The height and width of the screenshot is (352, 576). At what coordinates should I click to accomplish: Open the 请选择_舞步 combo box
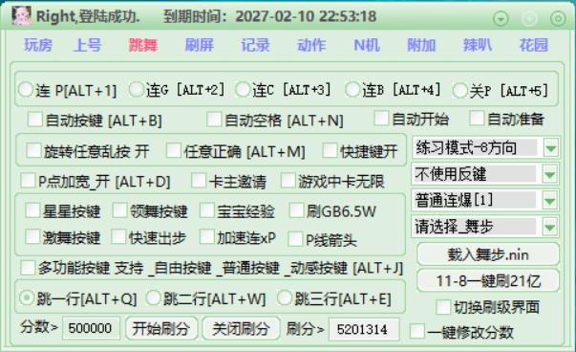point(485,227)
